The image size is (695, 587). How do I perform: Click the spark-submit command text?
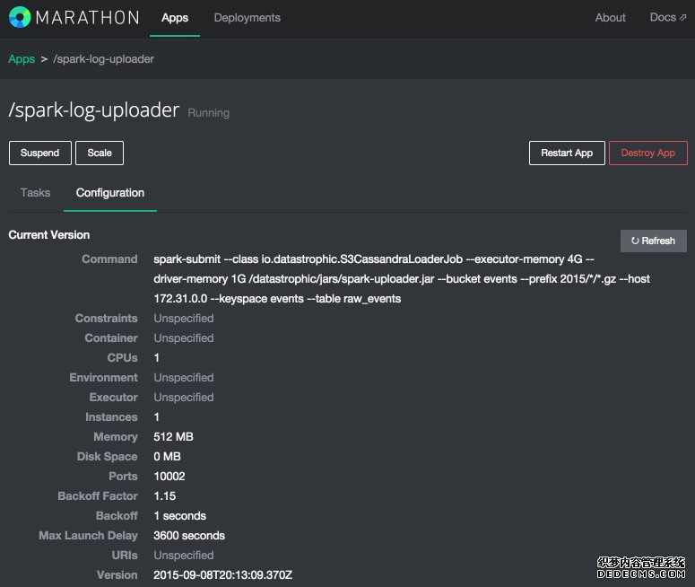click(x=401, y=278)
